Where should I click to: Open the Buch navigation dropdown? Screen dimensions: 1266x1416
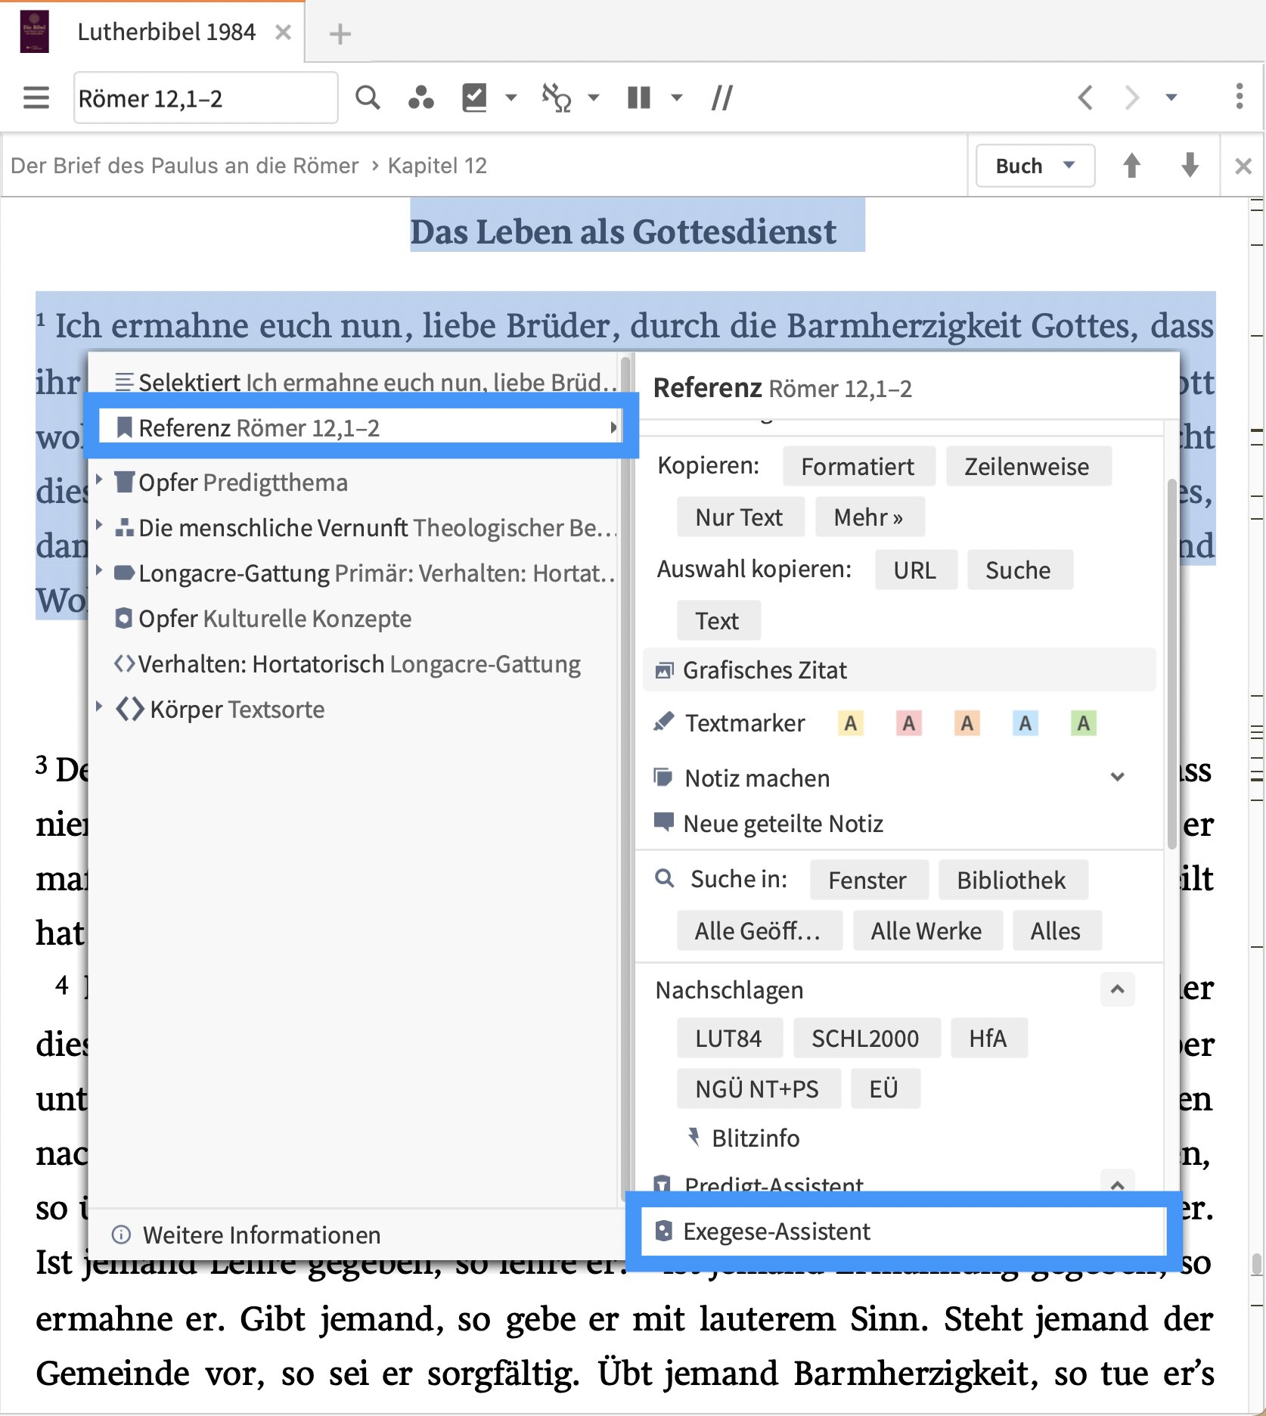point(1035,166)
